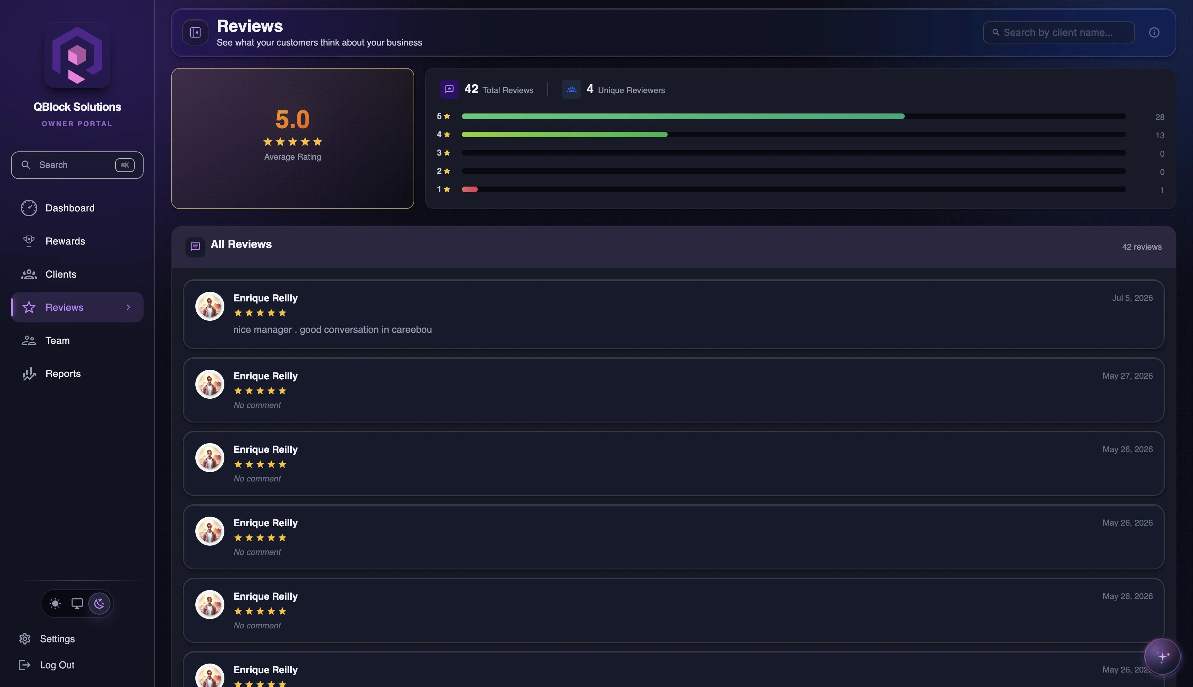
Task: Open the Clients section
Action: click(77, 274)
